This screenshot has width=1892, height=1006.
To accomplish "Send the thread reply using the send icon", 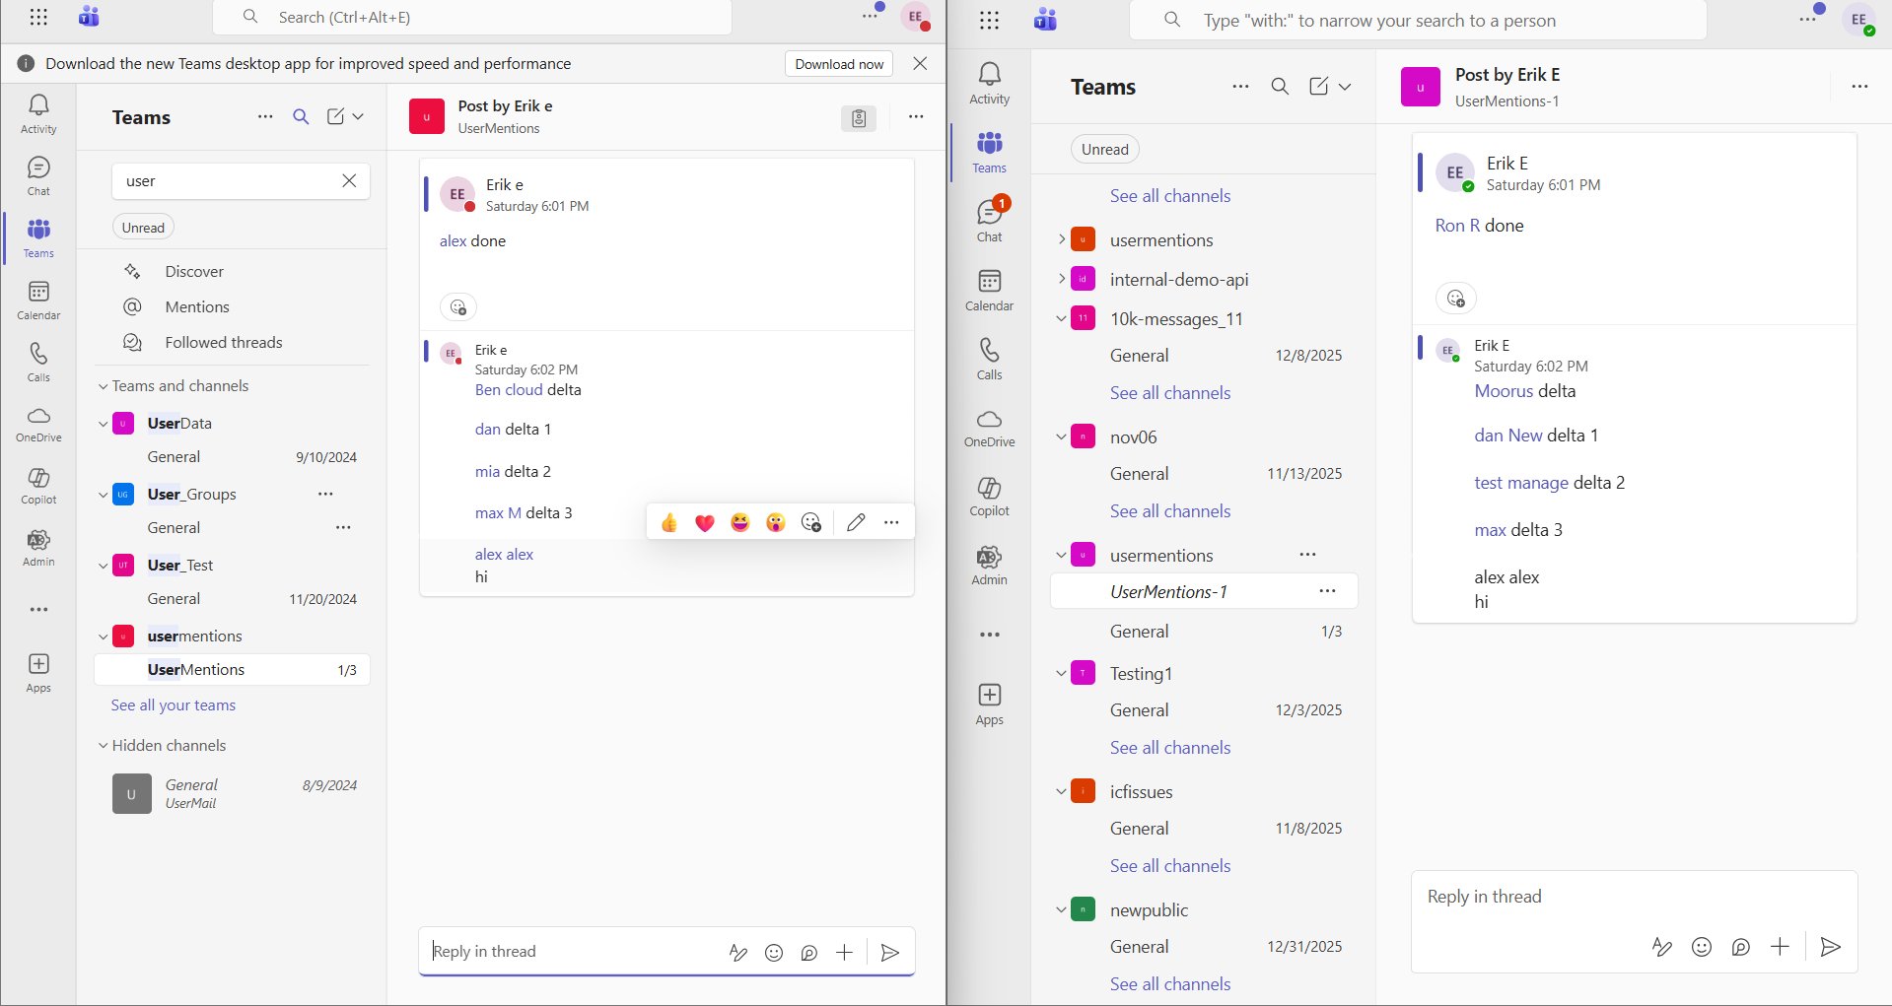I will point(890,952).
